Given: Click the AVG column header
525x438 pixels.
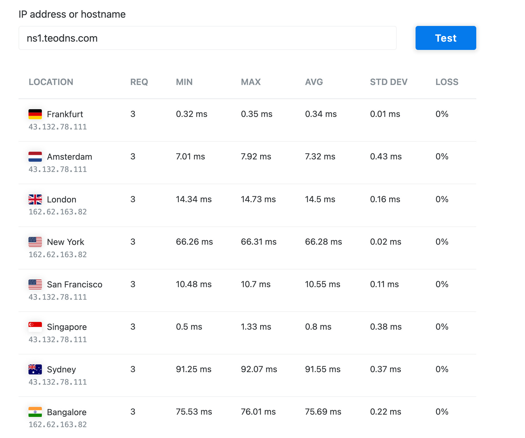Looking at the screenshot, I should (x=314, y=82).
